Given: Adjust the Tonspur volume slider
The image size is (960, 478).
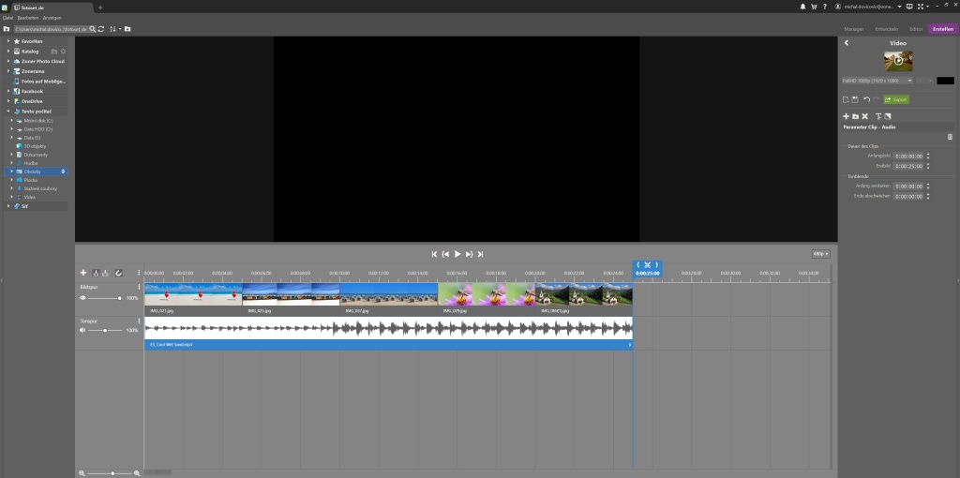Looking at the screenshot, I should click(x=105, y=330).
